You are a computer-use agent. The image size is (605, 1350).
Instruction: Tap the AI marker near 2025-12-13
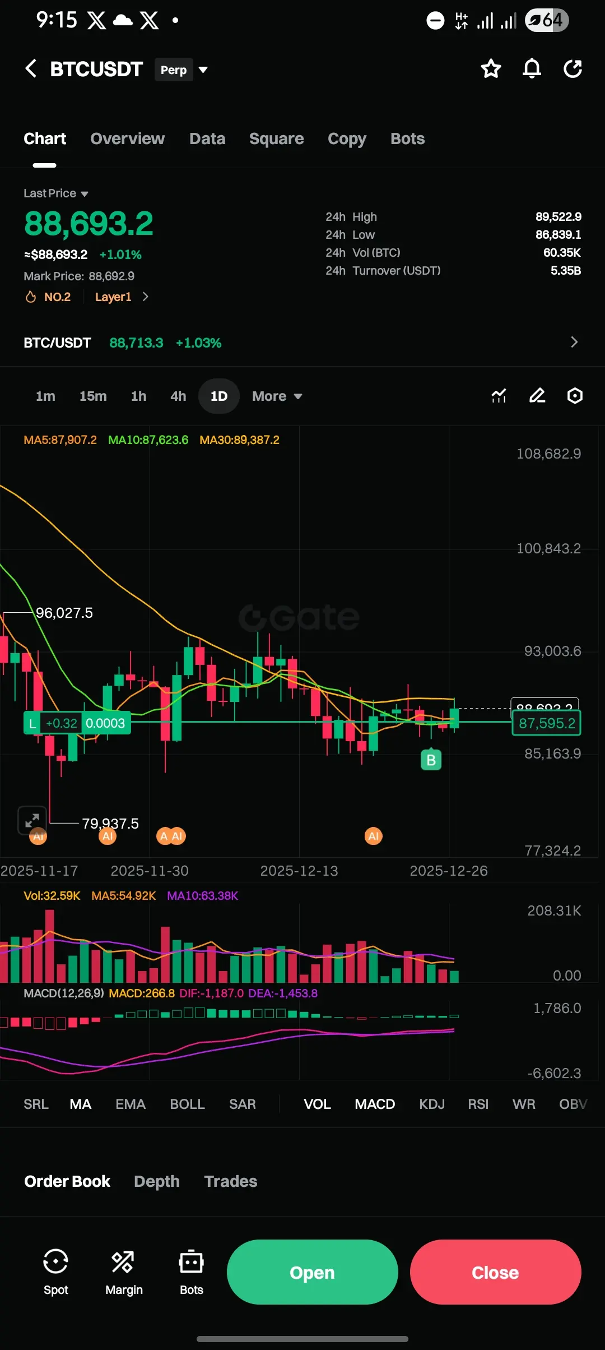click(374, 836)
